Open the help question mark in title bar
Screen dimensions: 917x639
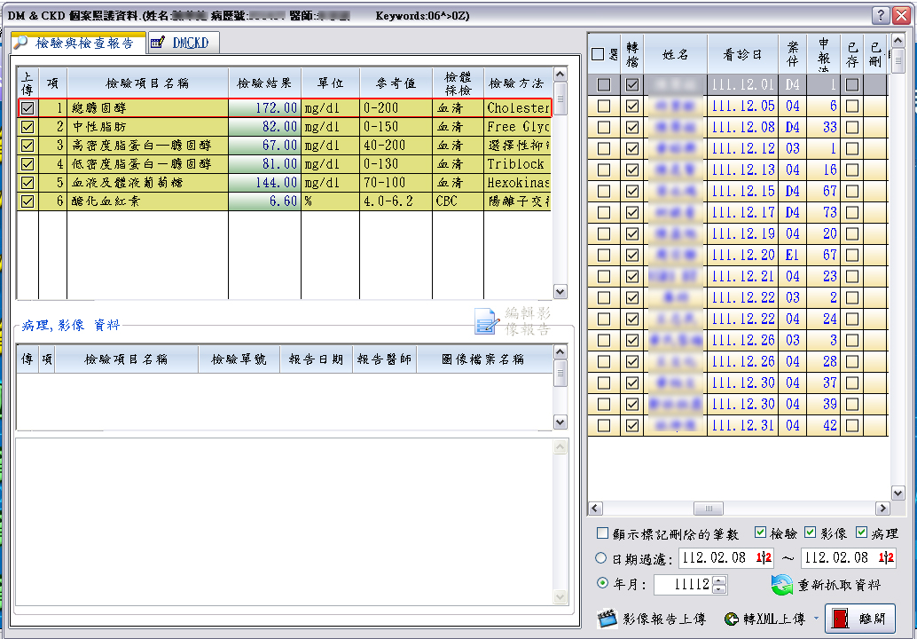pos(880,15)
